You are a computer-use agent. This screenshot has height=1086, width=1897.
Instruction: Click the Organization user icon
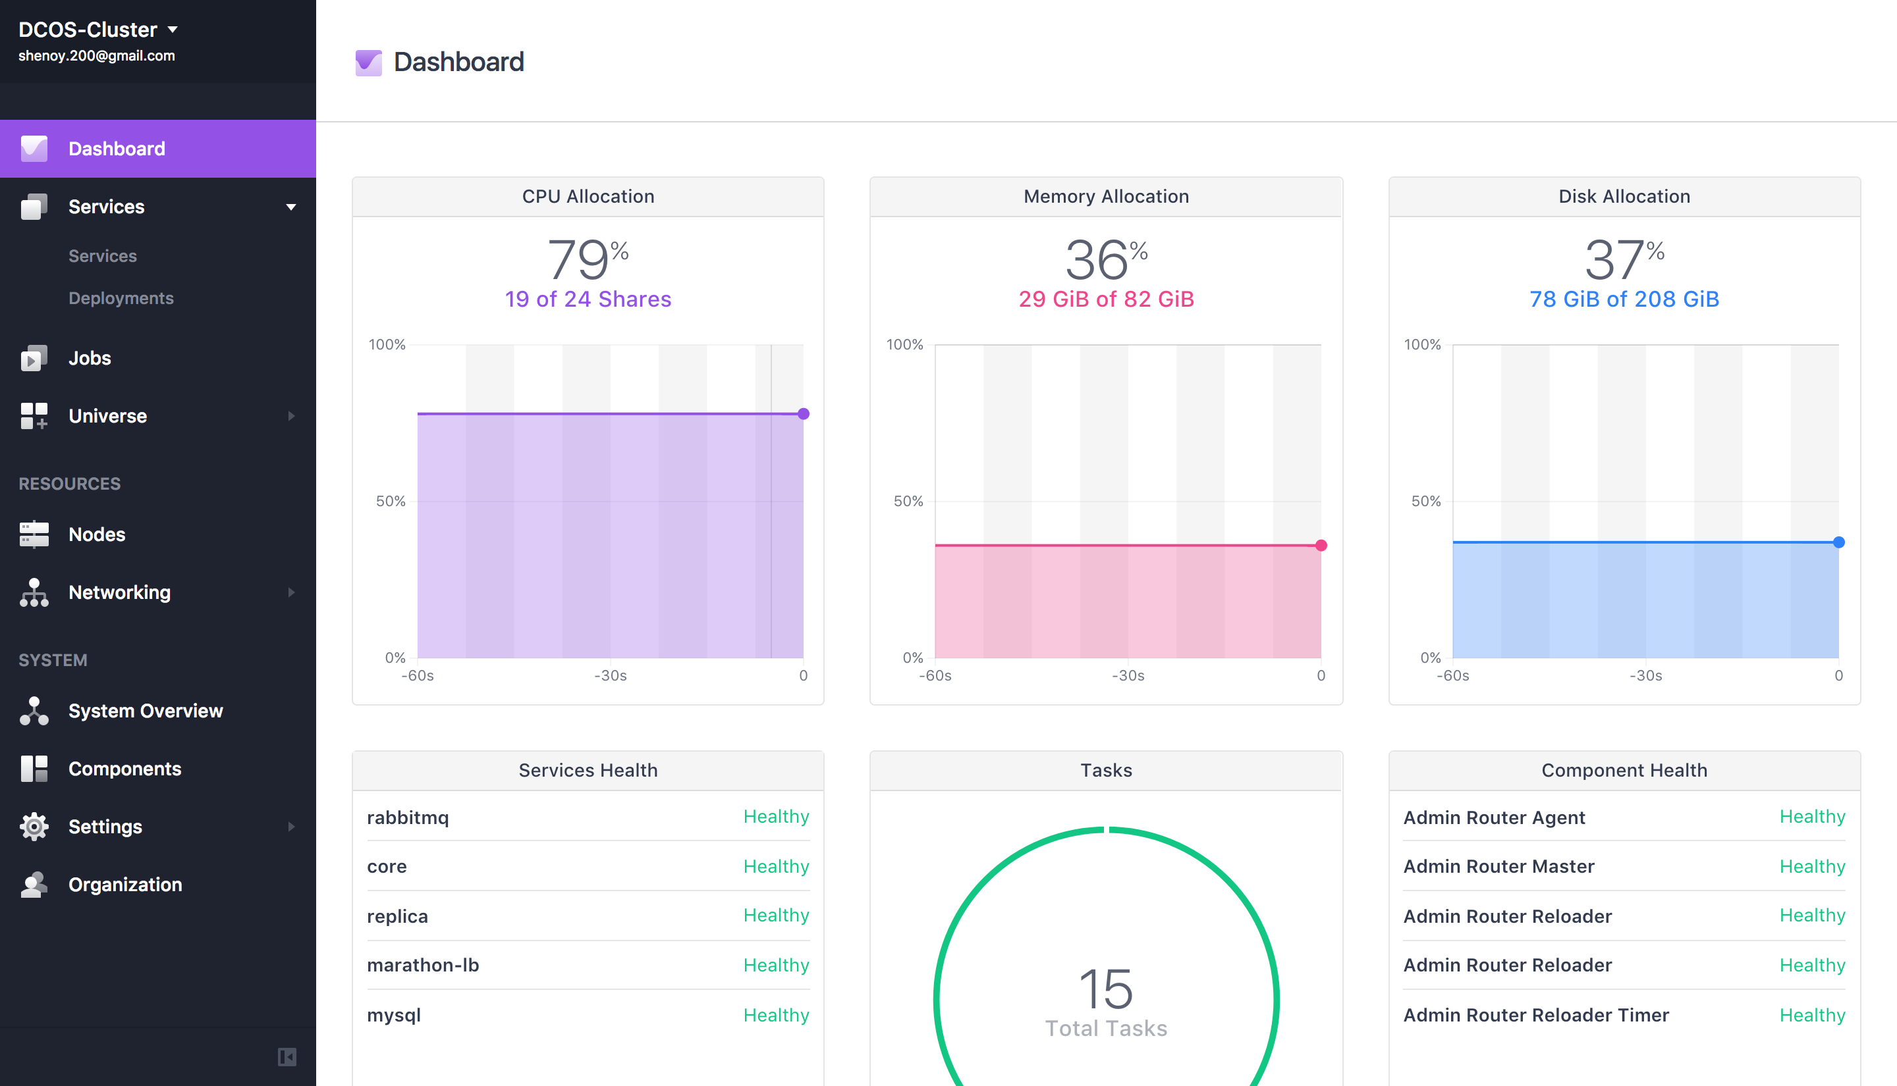coord(34,885)
